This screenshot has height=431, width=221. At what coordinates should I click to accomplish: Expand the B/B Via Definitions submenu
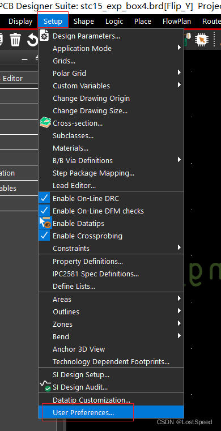(x=110, y=160)
